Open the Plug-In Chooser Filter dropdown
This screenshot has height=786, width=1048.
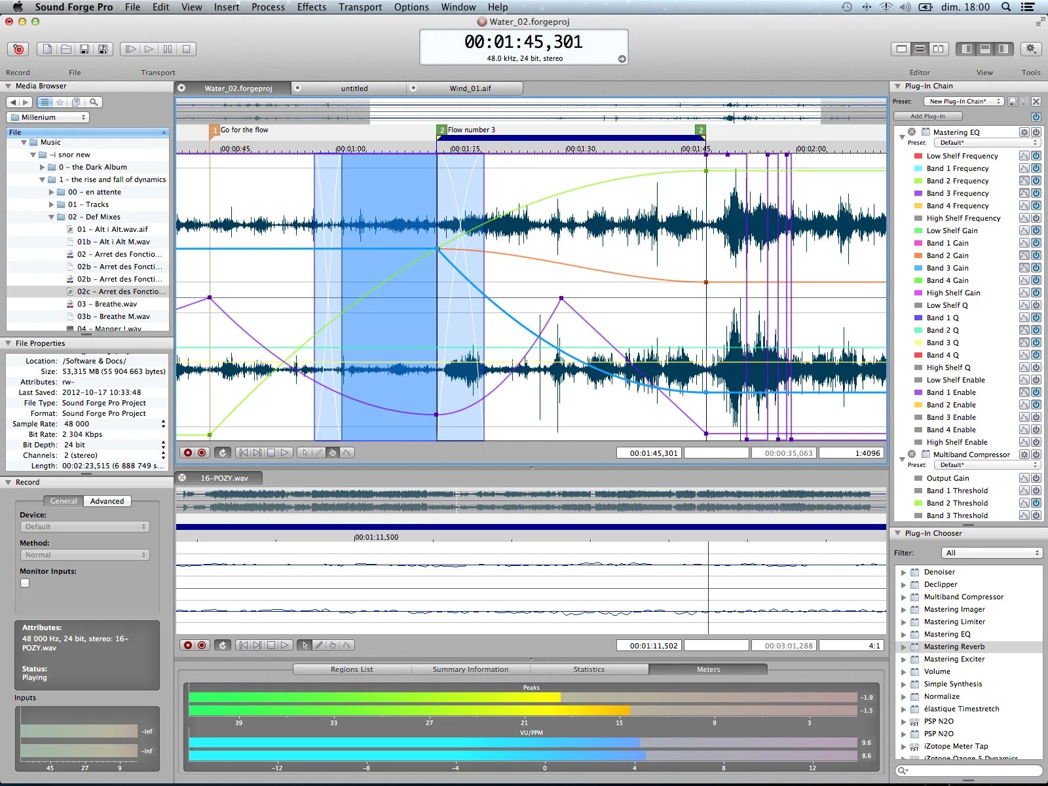pyautogui.click(x=992, y=553)
